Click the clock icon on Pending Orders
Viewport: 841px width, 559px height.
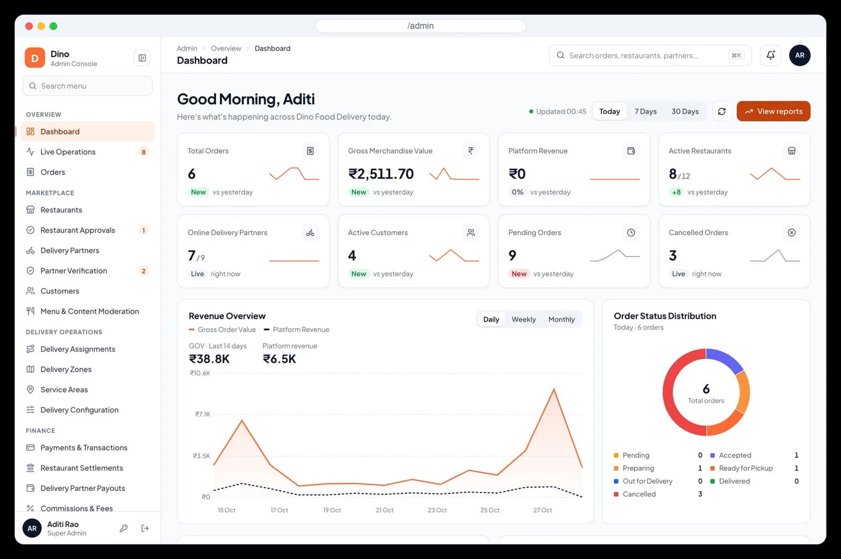point(631,233)
